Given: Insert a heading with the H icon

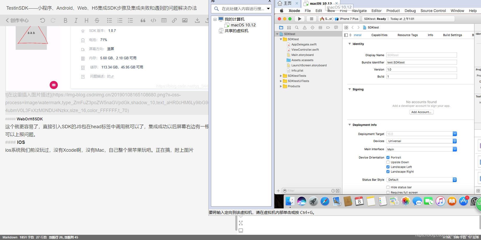Looking at the screenshot, I should point(87,20).
